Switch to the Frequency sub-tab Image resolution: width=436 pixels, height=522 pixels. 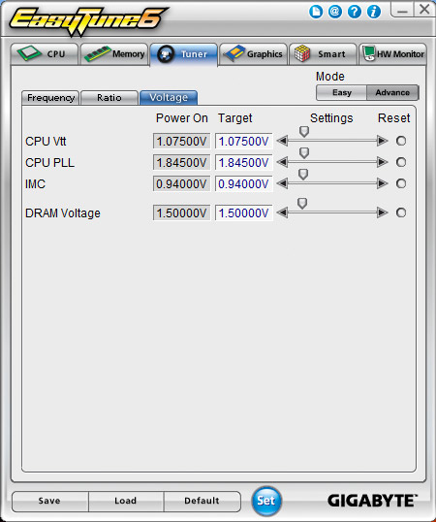[x=50, y=98]
